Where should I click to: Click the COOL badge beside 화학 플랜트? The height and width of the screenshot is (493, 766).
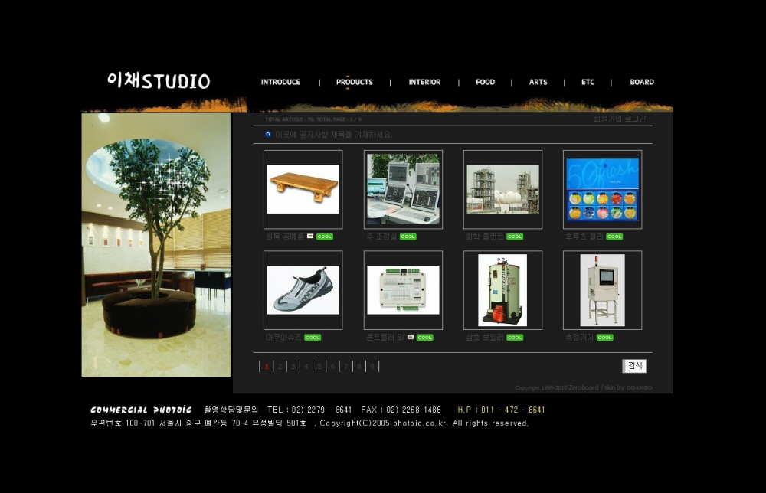coord(515,237)
